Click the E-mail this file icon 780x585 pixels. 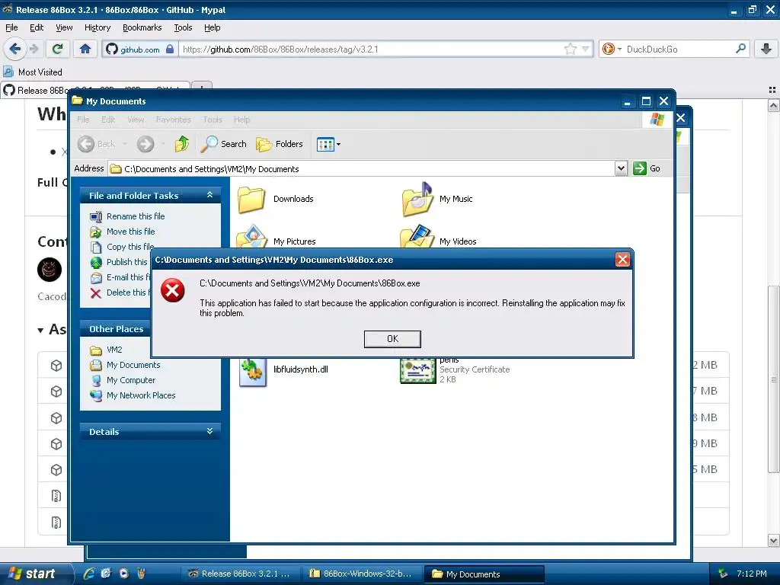coord(96,277)
